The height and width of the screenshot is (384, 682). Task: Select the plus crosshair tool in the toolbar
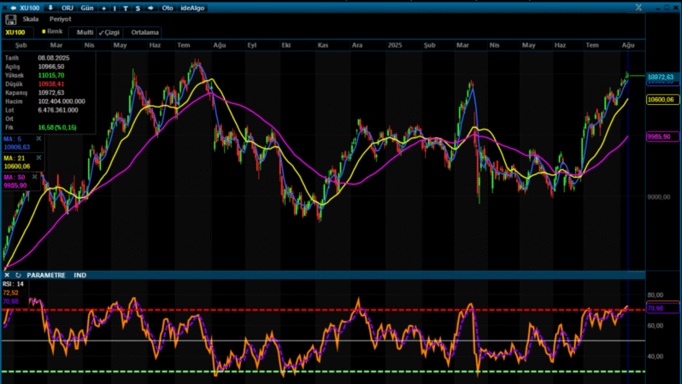tap(103, 9)
